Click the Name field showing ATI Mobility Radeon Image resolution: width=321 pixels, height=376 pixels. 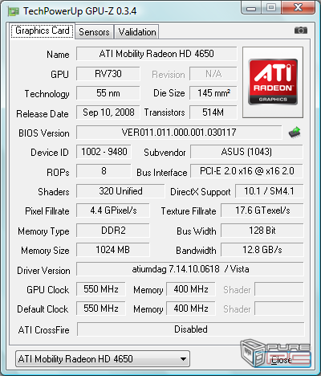[x=156, y=54]
